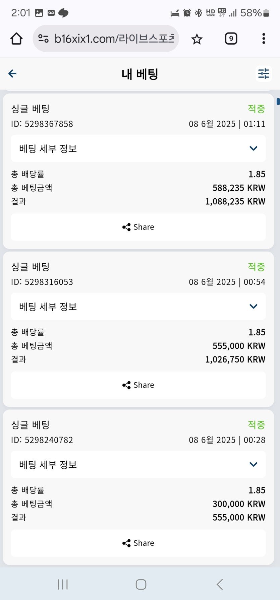Go back using the blue arrow
Screen dimensions: 280x600
(x=12, y=74)
